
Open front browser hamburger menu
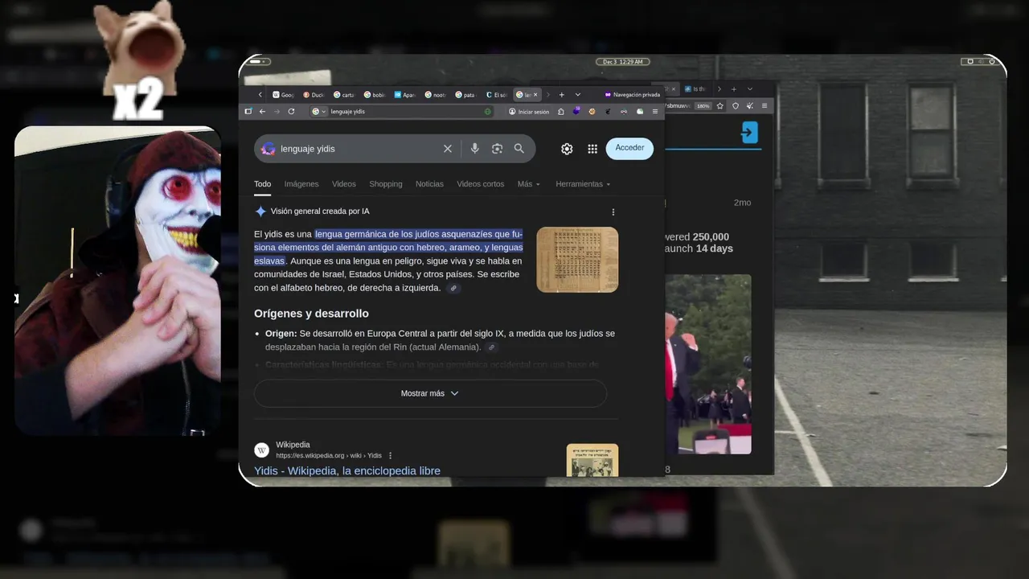click(655, 112)
